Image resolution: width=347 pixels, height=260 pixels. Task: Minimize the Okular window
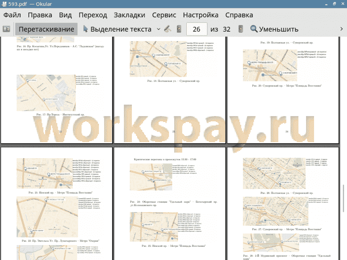point(326,4)
